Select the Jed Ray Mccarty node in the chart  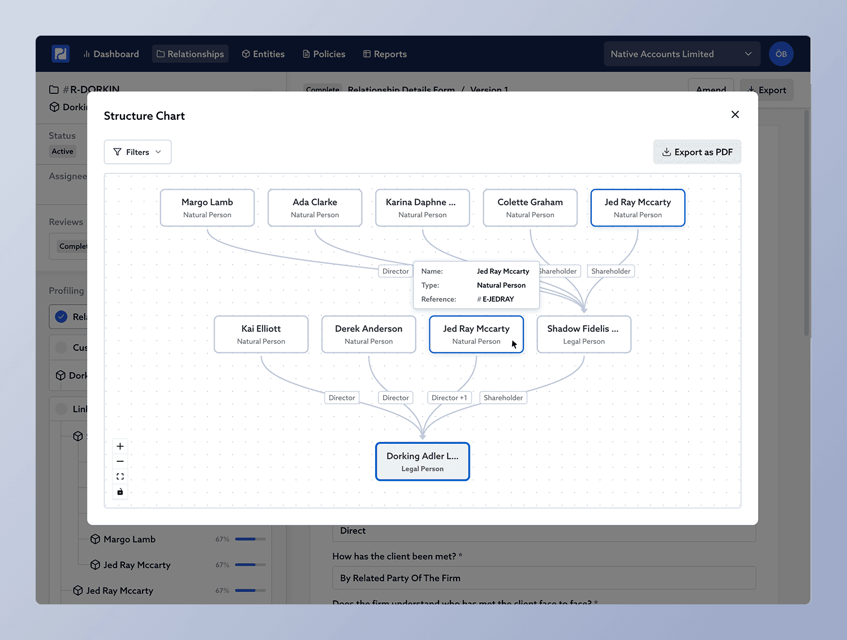coord(476,334)
